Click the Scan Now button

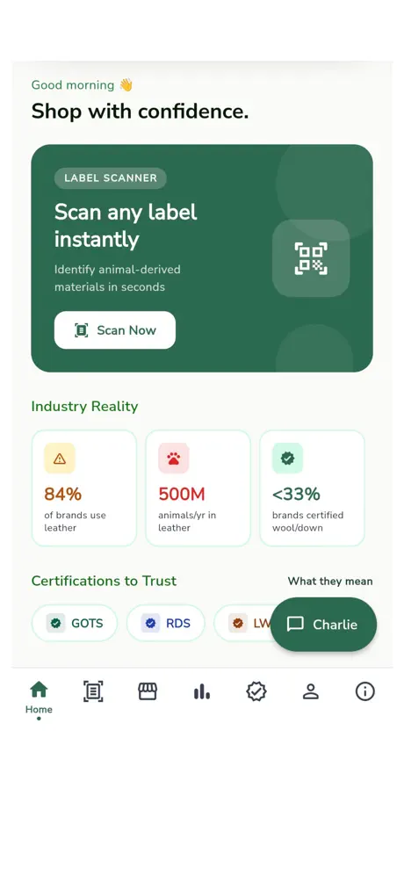115,329
